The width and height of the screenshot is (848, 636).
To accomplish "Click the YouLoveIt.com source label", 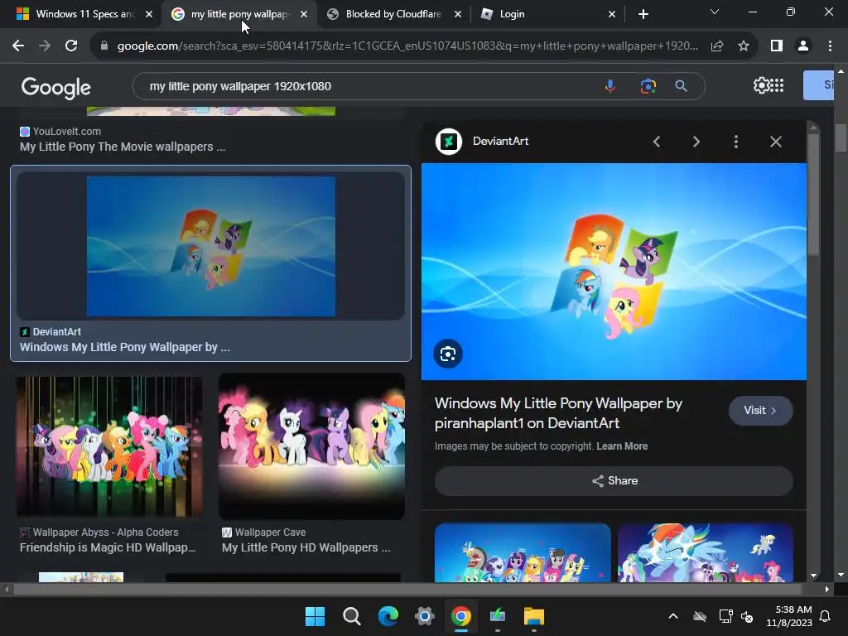I will click(66, 132).
